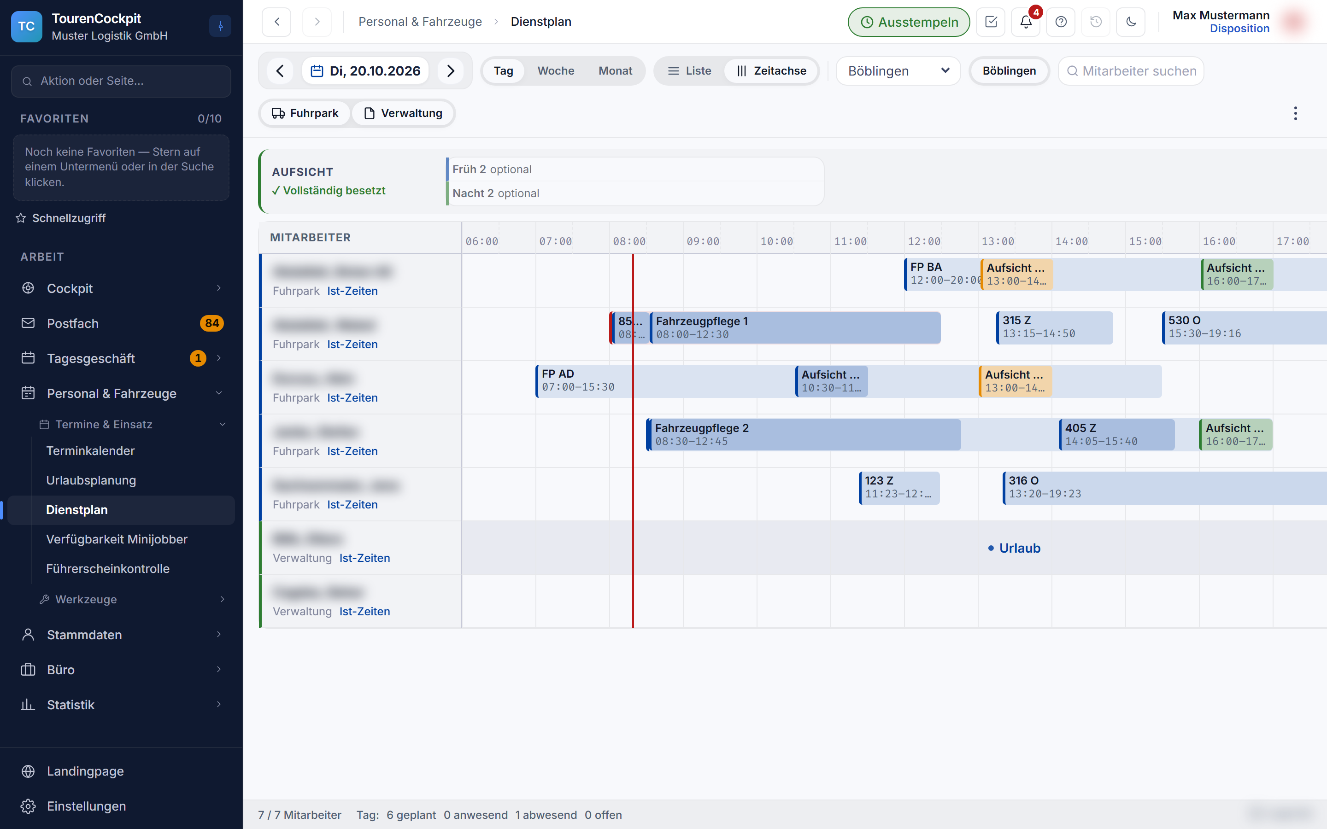Collapse Termine & Einsatz group
The width and height of the screenshot is (1327, 829).
point(222,424)
